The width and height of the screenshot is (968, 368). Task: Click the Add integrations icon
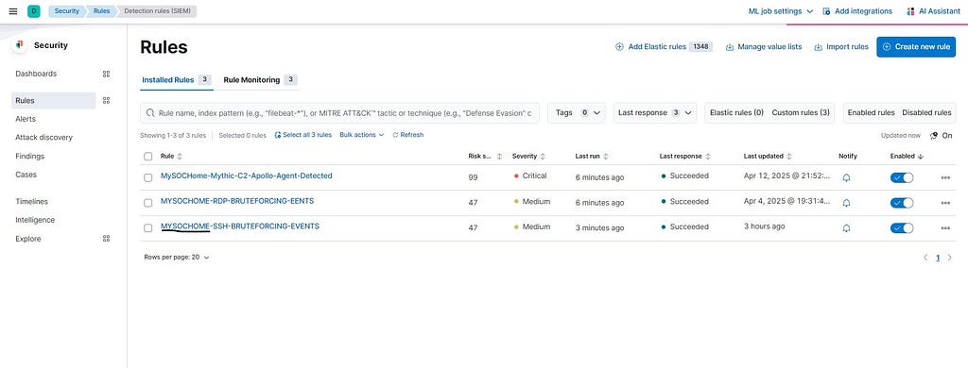[826, 11]
